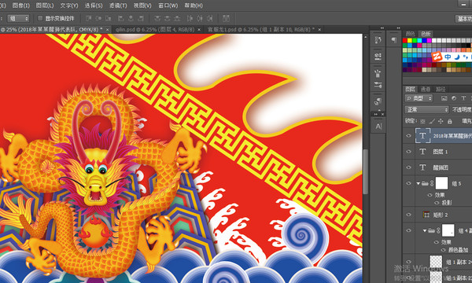Viewport: 472px width, 283px height.
Task: Filter layers by type layer T icon
Action: (x=463, y=98)
